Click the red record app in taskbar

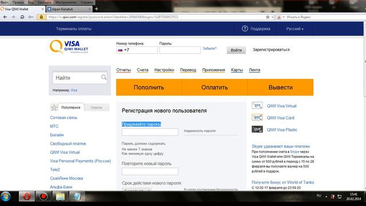(x=43, y=196)
